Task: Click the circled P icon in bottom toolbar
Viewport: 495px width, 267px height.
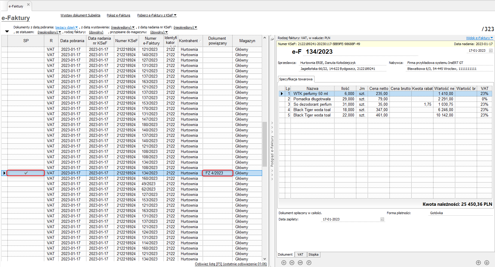Action: point(309,263)
